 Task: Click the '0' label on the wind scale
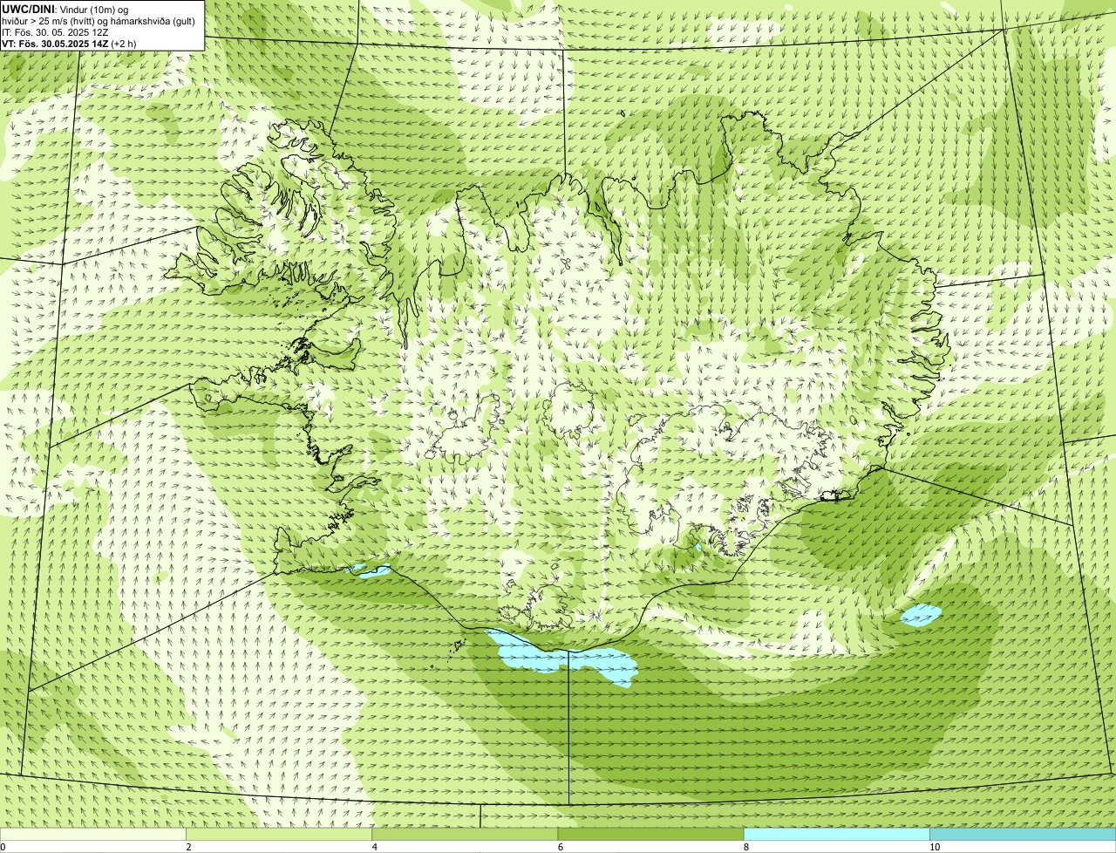(x=3, y=847)
